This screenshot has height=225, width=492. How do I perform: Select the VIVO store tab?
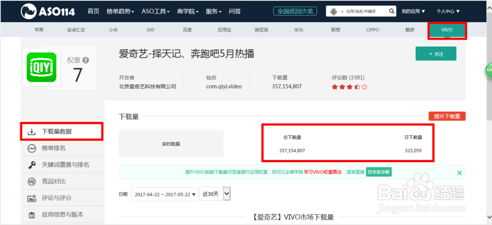[x=447, y=30]
